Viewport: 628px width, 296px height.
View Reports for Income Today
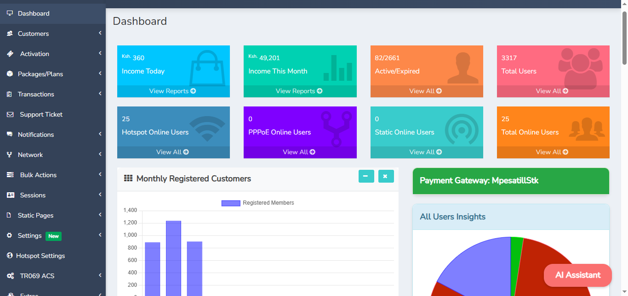[x=173, y=91]
